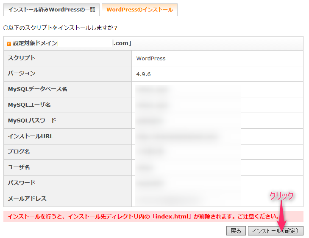Viewport: 309px width, 238px height.
Task: Click the バージョン label
Action: click(x=22, y=74)
